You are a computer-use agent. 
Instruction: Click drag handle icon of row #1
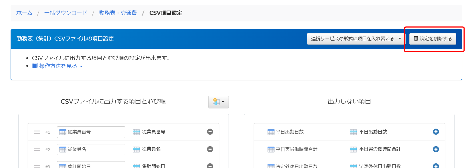(37, 132)
